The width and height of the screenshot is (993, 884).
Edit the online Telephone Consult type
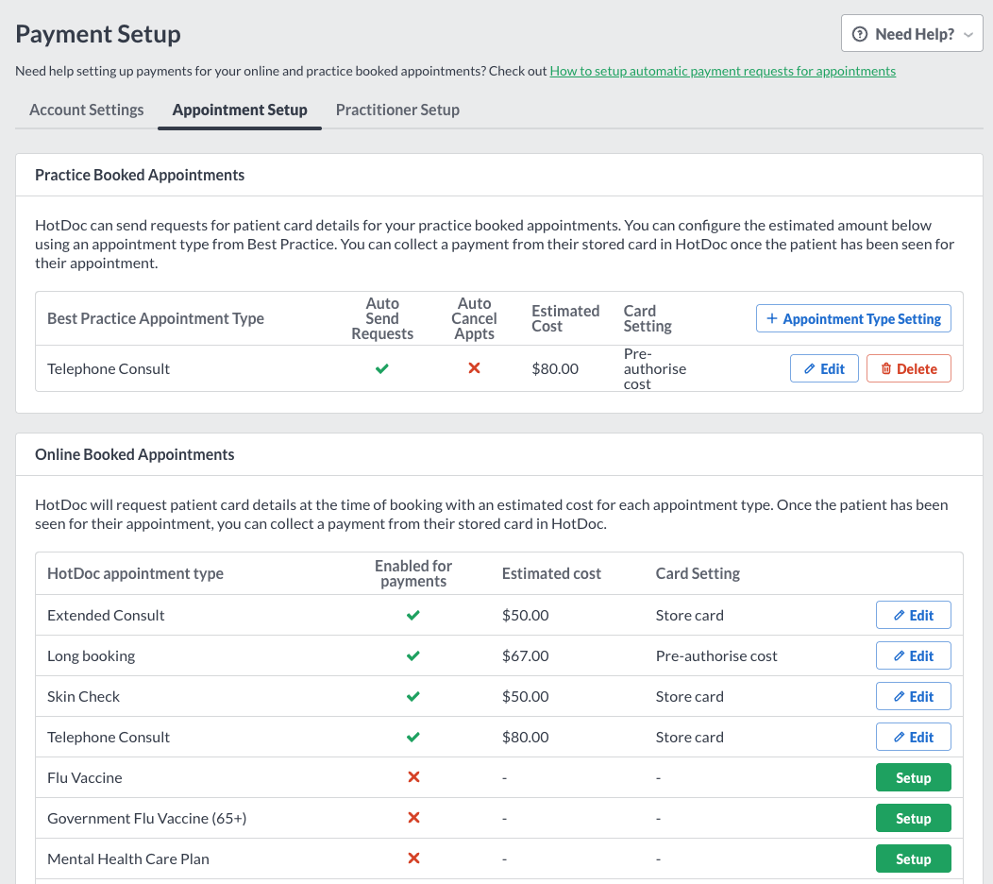[913, 737]
